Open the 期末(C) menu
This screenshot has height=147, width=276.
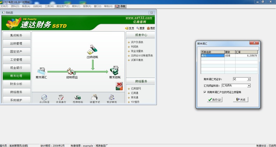click(x=76, y=6)
